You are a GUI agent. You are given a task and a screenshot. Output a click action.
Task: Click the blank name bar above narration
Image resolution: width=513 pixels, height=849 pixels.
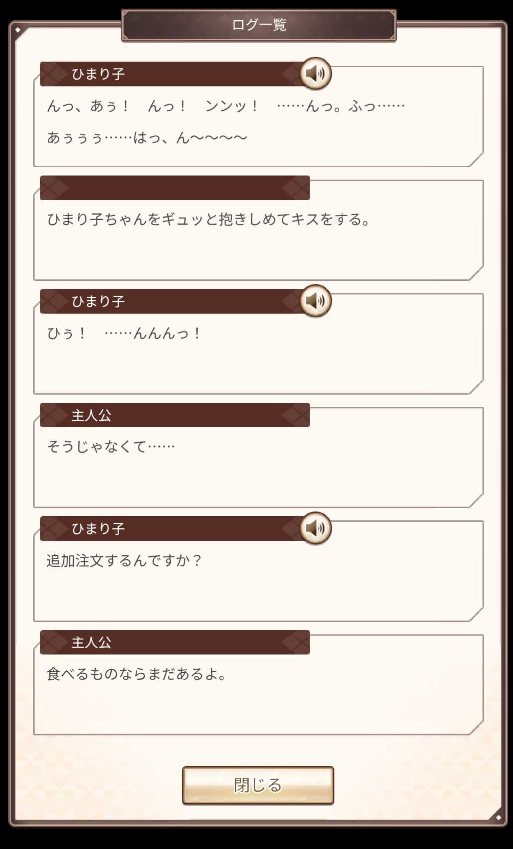tap(174, 188)
